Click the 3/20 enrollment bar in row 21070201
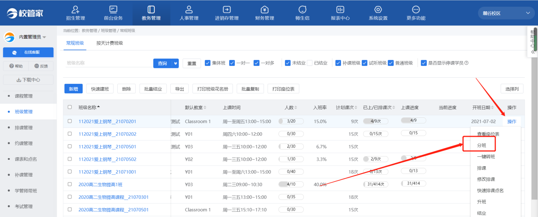Viewport: 538px width, 217px height. tap(291, 121)
